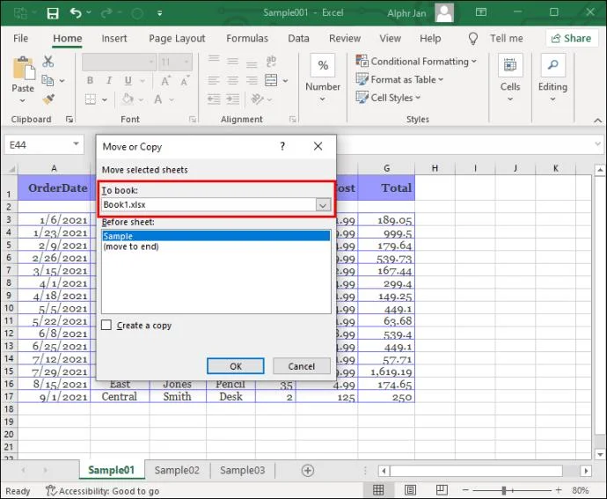Click the Cut scissors icon
This screenshot has width=607, height=499.
coord(48,62)
